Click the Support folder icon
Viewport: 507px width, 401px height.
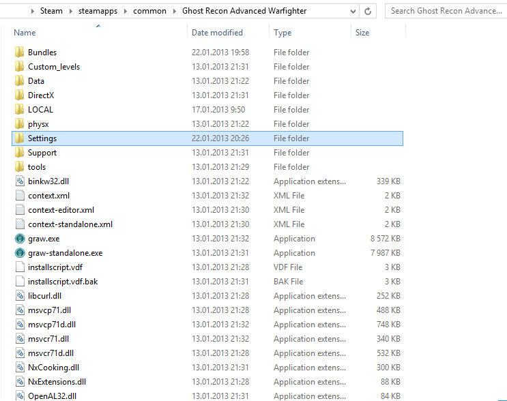19,153
